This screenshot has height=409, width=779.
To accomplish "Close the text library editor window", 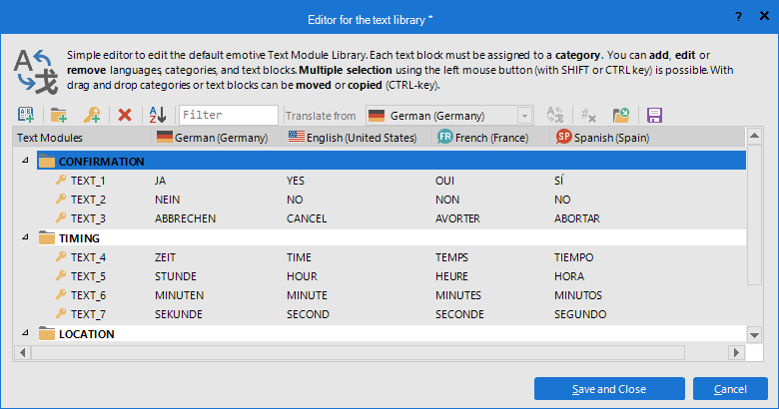I will coord(764,16).
